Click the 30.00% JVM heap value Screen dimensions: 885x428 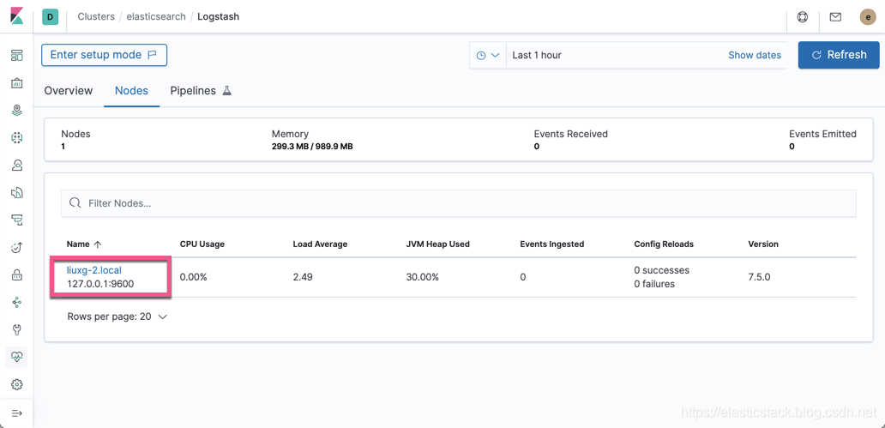click(422, 277)
